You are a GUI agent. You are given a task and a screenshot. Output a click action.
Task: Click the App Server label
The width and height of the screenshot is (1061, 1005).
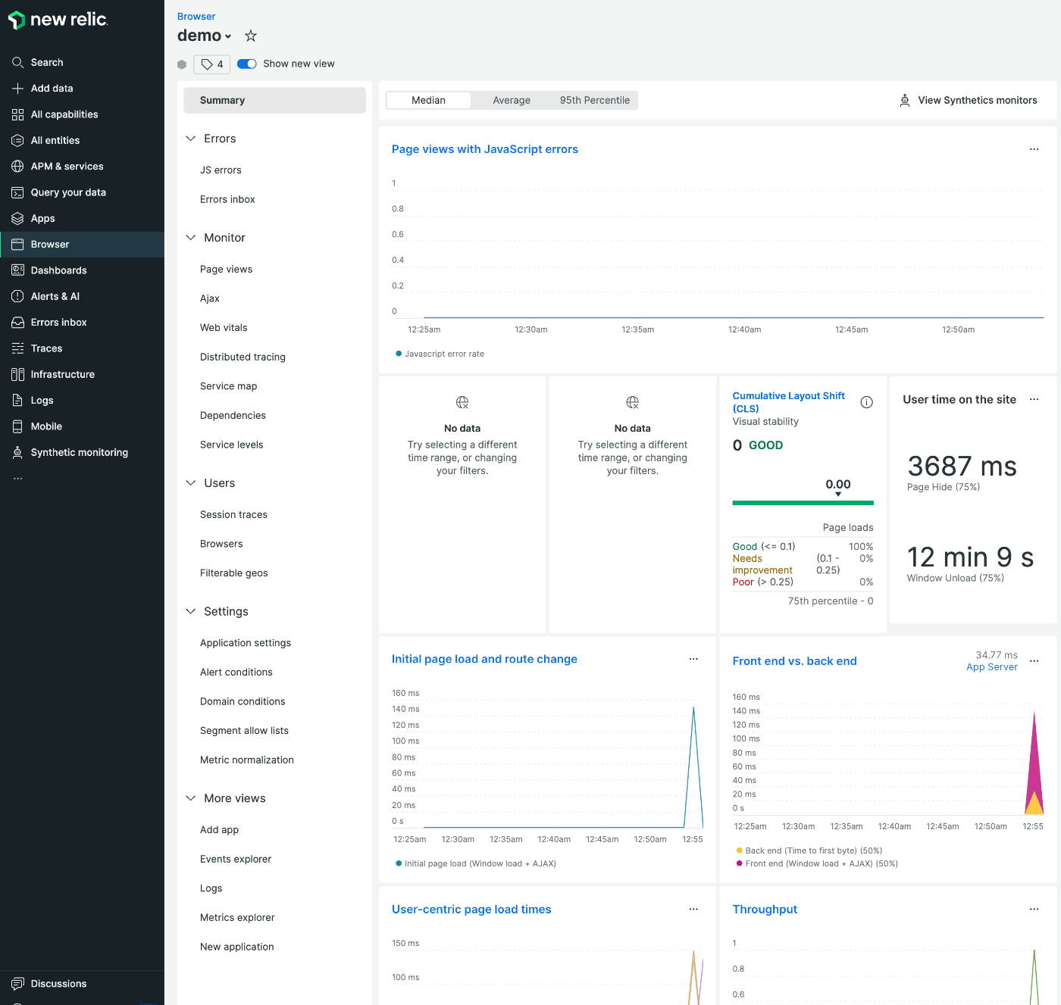[x=991, y=667]
